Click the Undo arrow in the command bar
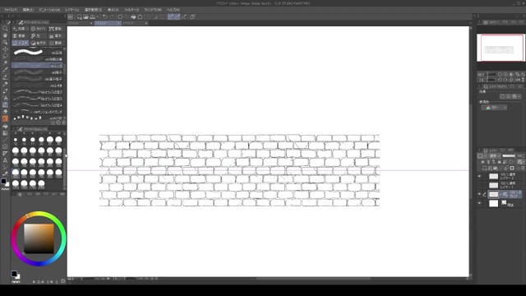Viewport: 526px width, 296px height. (x=105, y=16)
